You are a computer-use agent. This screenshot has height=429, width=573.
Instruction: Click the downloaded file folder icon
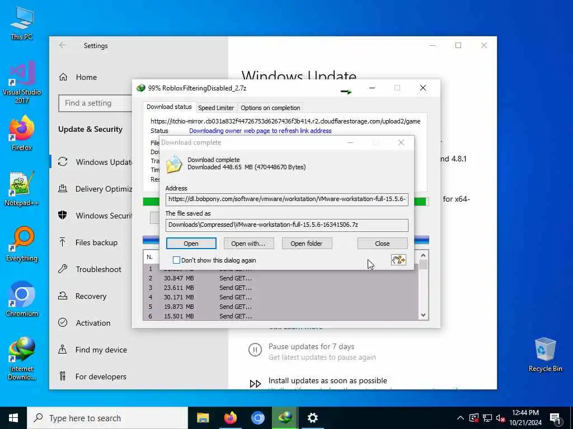coord(174,164)
